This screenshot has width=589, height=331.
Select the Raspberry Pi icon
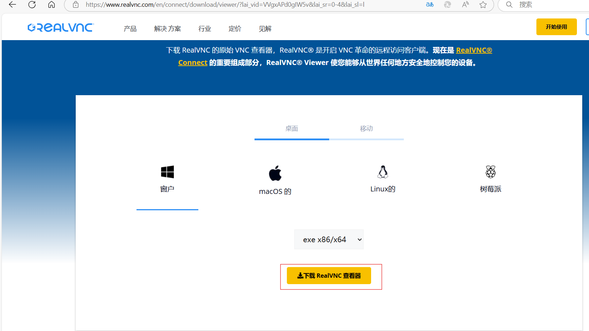(491, 172)
